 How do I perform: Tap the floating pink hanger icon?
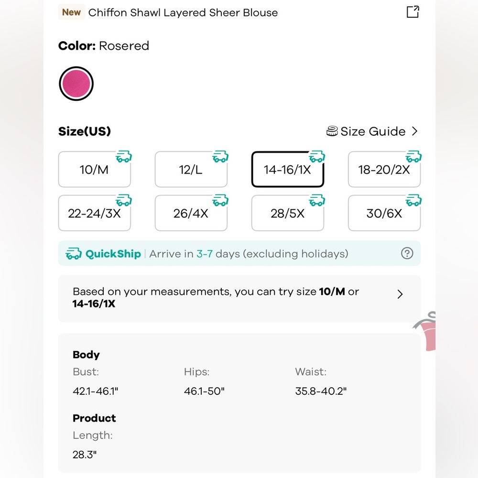click(427, 332)
